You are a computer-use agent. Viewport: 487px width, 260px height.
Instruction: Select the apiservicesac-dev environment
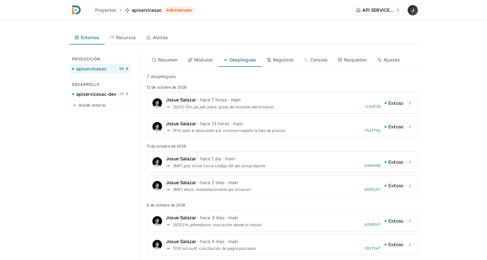point(100,94)
